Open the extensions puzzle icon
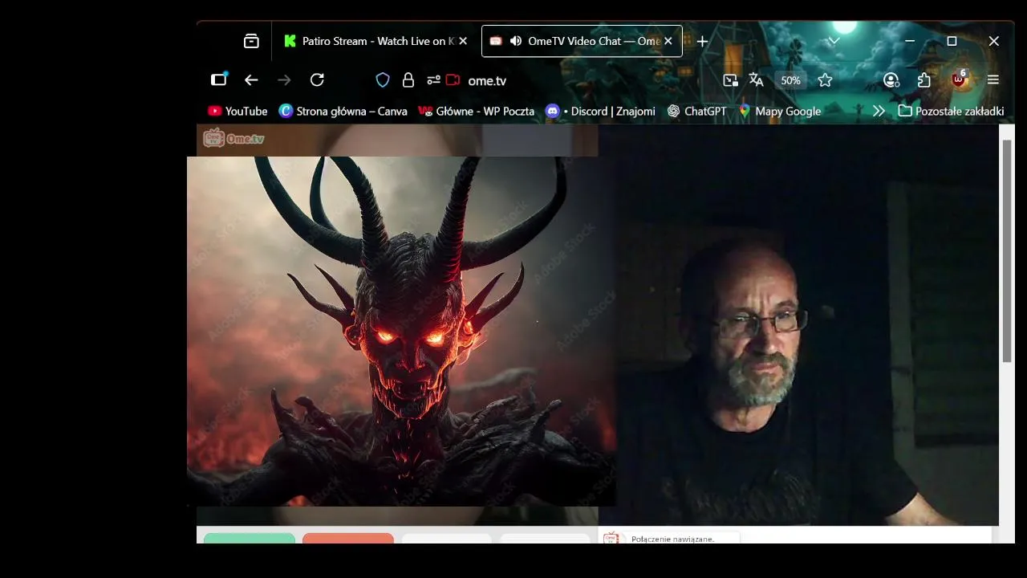 [x=924, y=80]
